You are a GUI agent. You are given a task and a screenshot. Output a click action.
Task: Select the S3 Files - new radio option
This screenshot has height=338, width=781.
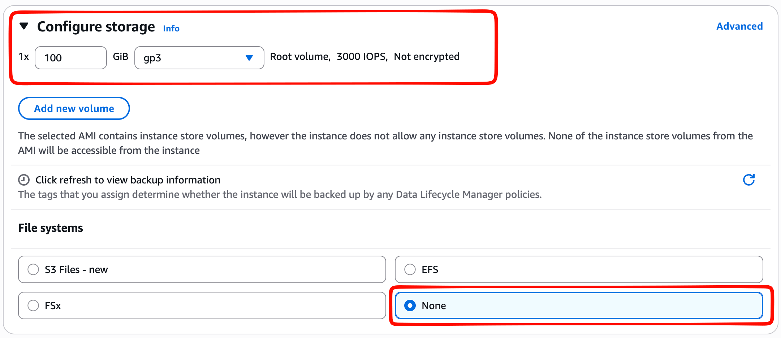tap(202, 269)
